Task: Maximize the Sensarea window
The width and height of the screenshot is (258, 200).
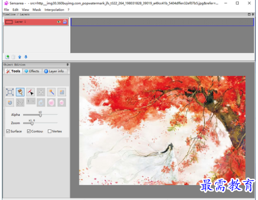Action: pyautogui.click(x=237, y=3)
